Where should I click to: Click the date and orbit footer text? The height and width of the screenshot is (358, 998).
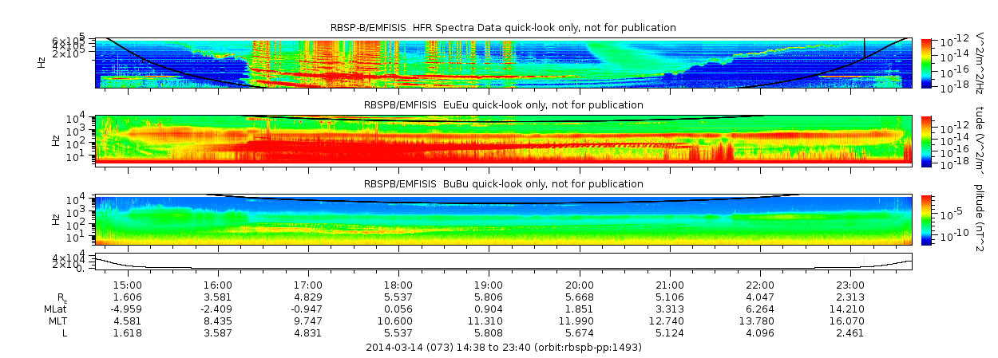[503, 348]
